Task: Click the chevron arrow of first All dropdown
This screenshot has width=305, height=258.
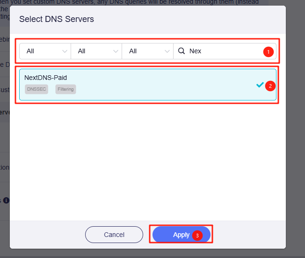Action: pos(65,51)
